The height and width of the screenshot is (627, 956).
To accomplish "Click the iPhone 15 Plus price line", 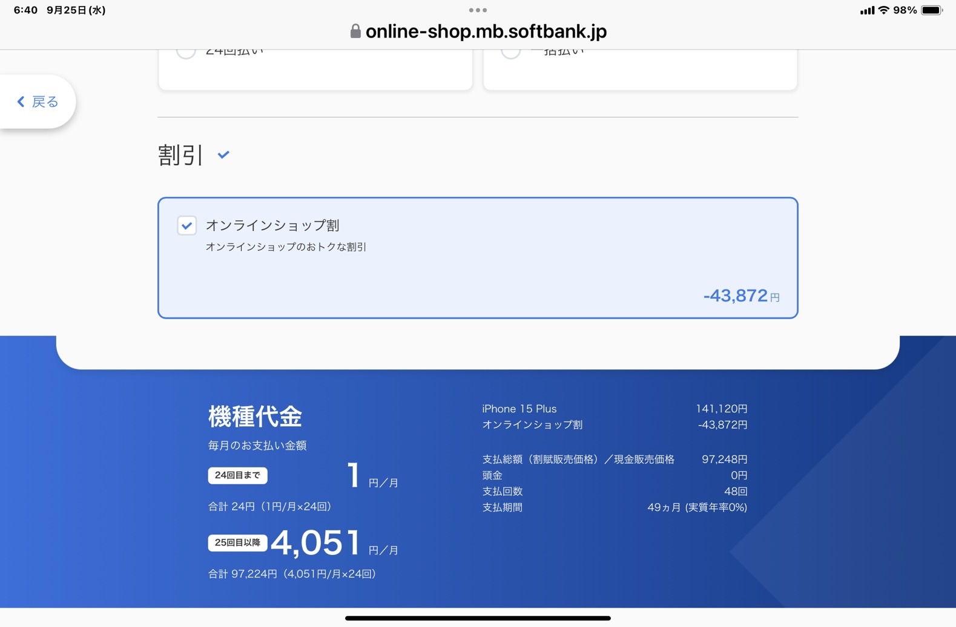I will coord(614,409).
